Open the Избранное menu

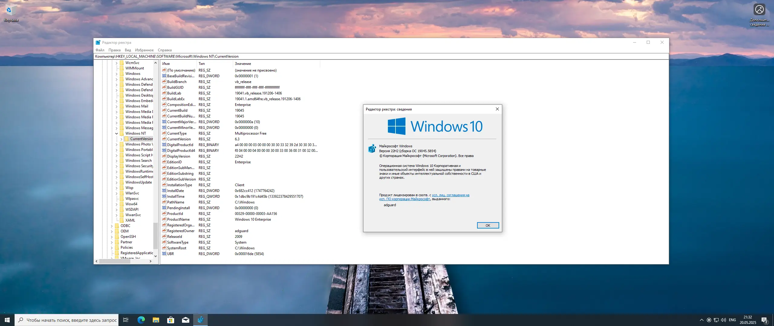coord(144,50)
